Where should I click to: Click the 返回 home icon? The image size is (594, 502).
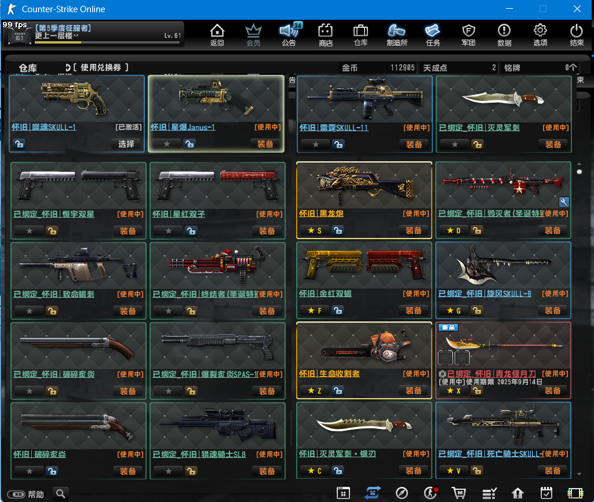pyautogui.click(x=217, y=34)
